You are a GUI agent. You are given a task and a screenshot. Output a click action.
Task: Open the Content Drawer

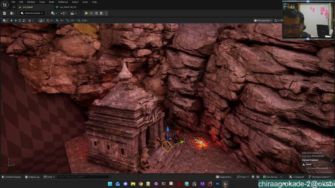point(12,177)
